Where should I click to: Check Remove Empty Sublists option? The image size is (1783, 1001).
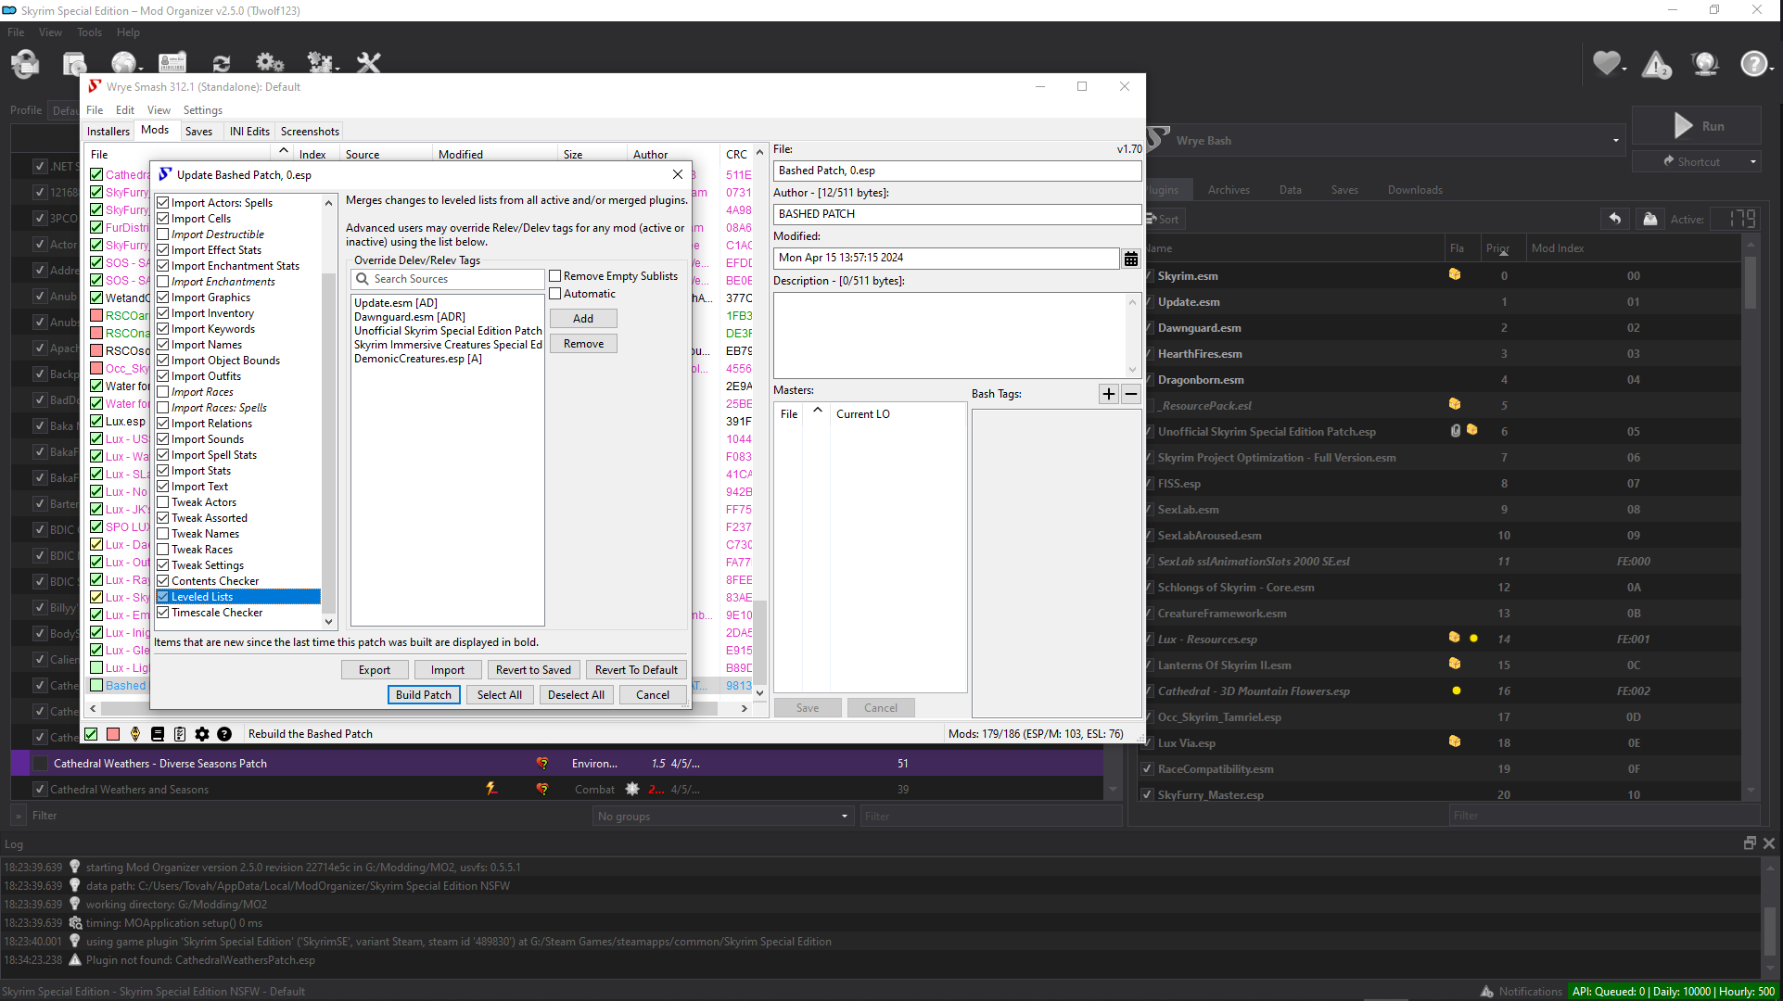tap(555, 276)
